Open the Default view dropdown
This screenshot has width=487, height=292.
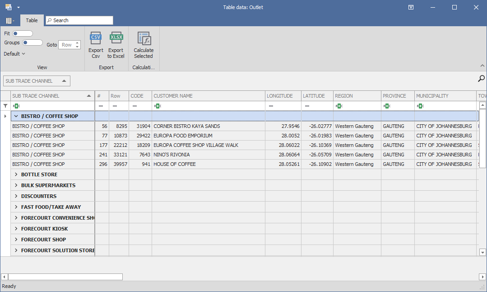pyautogui.click(x=14, y=54)
